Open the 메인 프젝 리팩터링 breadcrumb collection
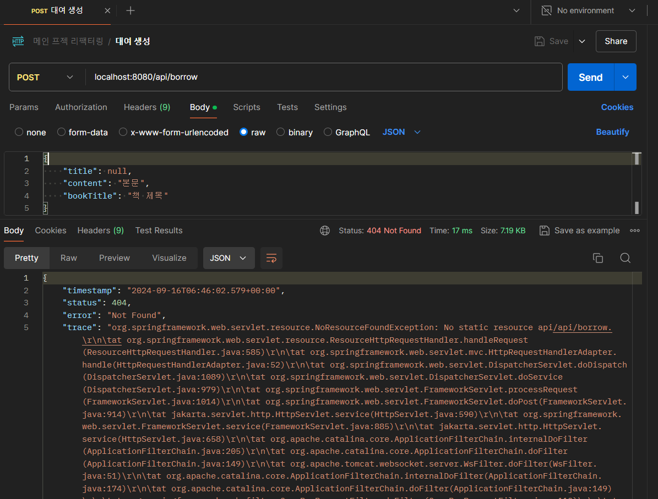The image size is (658, 499). pyautogui.click(x=68, y=41)
